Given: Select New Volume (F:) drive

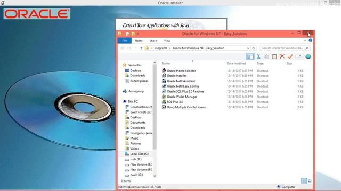Looking at the screenshot, I should tap(139, 170).
